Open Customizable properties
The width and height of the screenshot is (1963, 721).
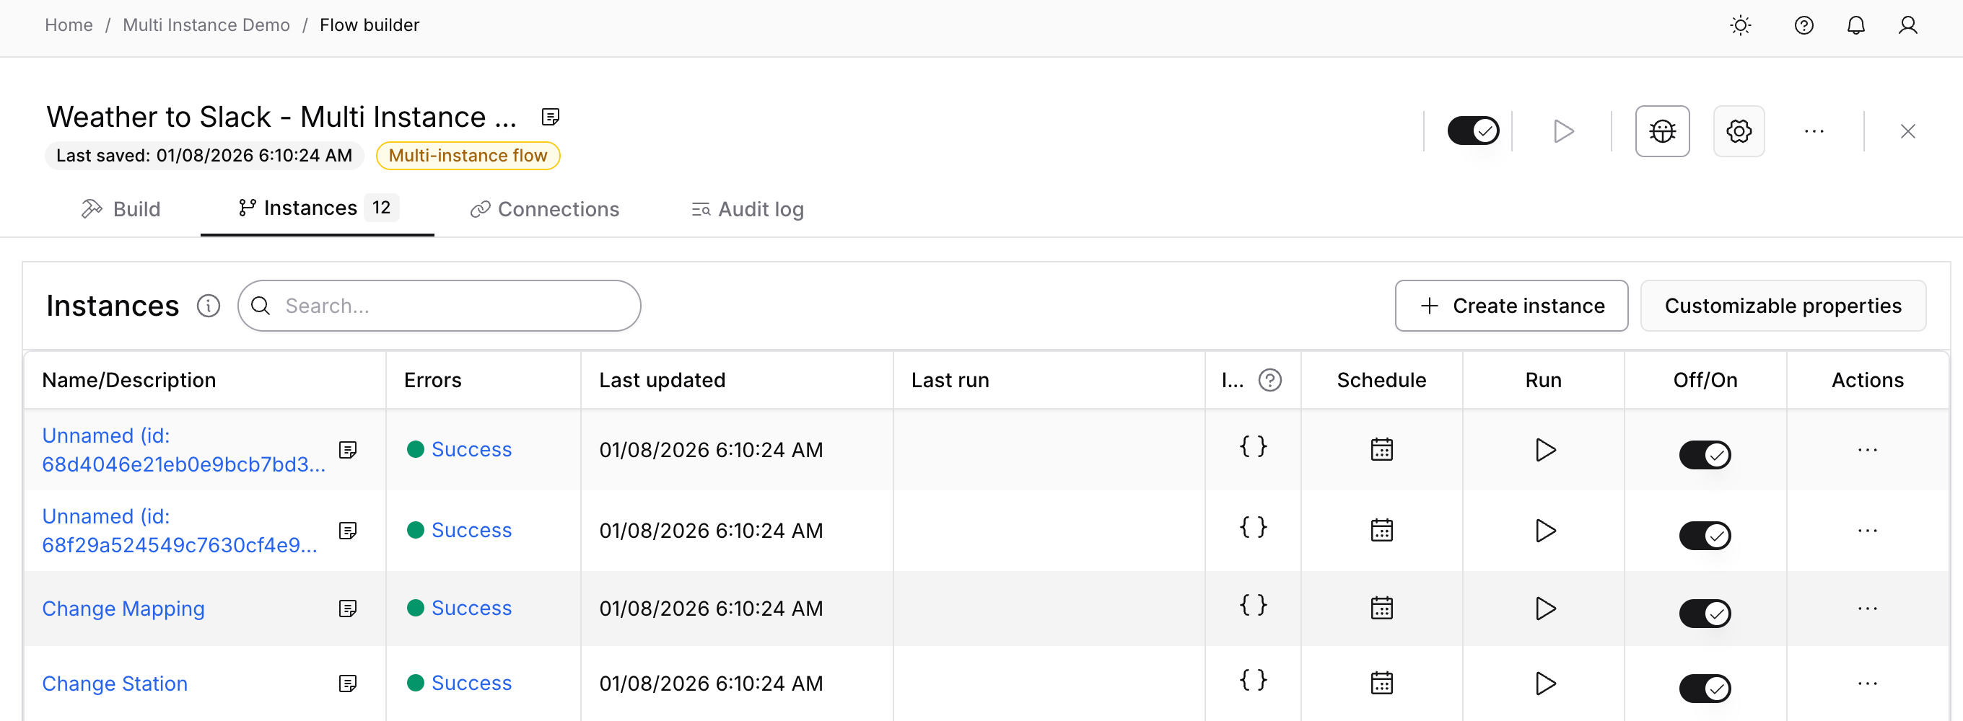point(1783,305)
